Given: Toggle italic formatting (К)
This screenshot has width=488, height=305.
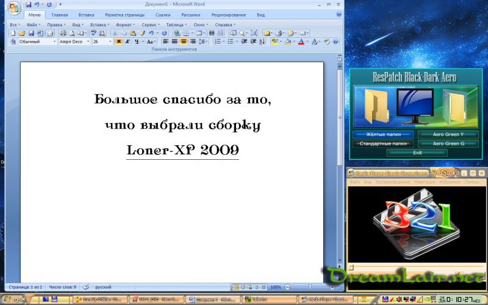Looking at the screenshot, I should pos(127,41).
